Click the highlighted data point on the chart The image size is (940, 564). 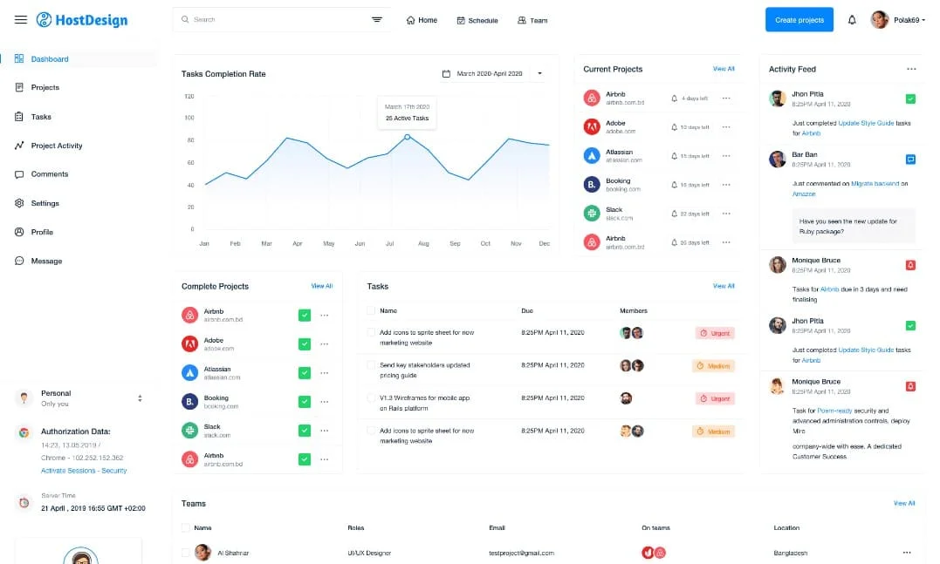[x=407, y=137]
